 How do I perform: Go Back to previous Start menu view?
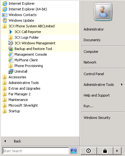pos(18,141)
